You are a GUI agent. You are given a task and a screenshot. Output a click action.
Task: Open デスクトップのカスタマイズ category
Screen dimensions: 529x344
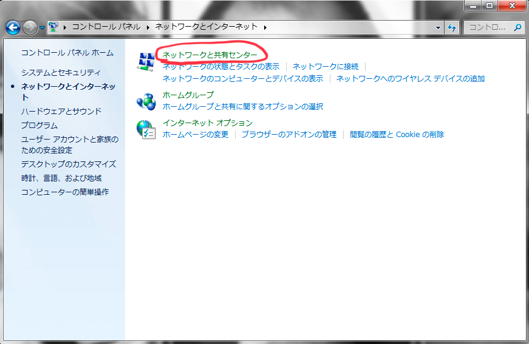[x=69, y=164]
